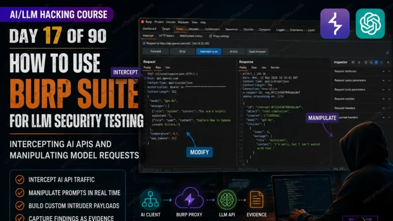Image resolution: width=393 pixels, height=221 pixels.
Task: Open the Burp menu
Action: click(149, 22)
